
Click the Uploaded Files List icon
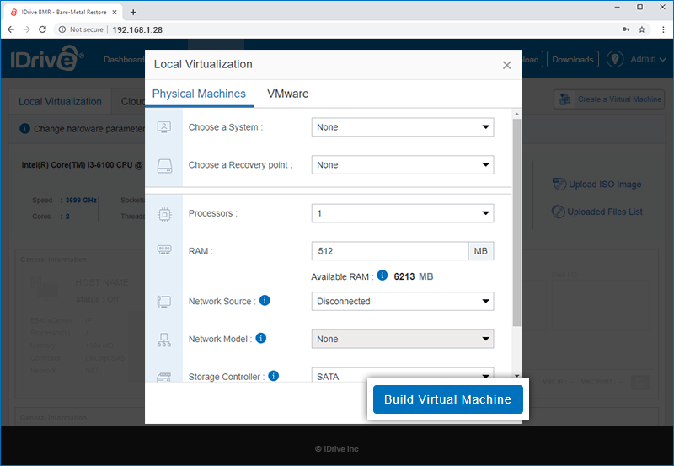[559, 212]
